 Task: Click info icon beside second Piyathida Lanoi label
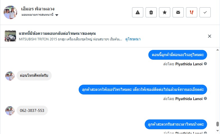click(205, 99)
